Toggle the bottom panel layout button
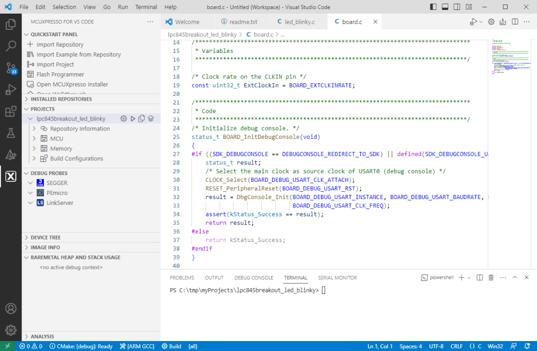The height and width of the screenshot is (351, 537). [x=445, y=7]
